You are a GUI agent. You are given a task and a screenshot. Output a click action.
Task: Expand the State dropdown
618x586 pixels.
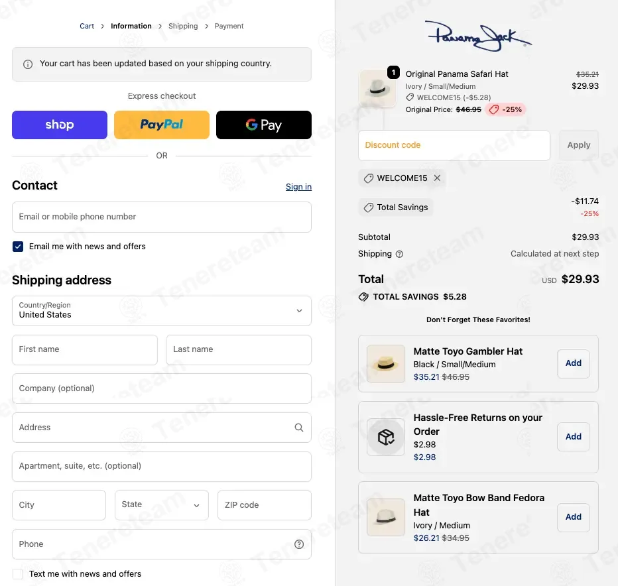point(162,504)
